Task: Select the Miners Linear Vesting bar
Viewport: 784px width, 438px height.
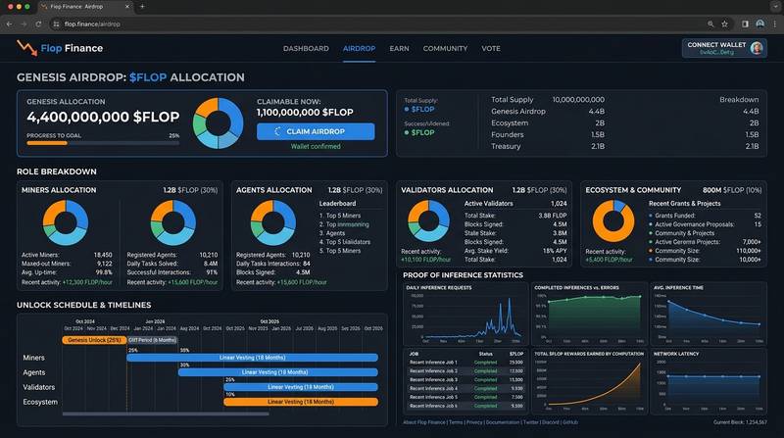Action: [253, 358]
